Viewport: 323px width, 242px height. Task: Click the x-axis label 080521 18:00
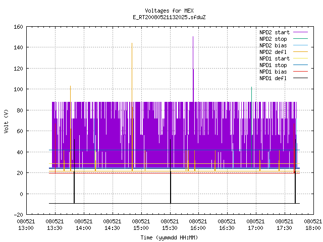tap(313, 224)
